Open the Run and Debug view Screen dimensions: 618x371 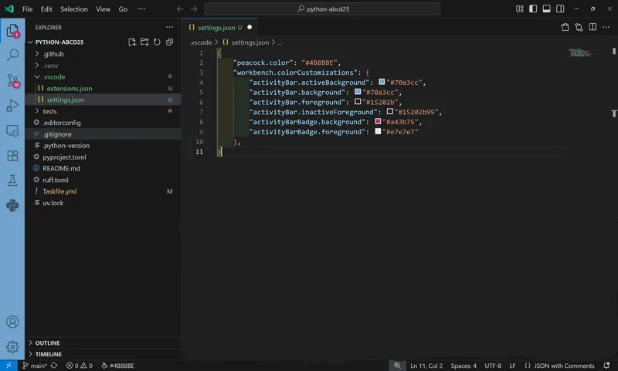point(12,106)
